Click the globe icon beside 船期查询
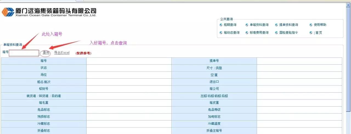The width and height of the screenshot is (351, 134). 221,25
